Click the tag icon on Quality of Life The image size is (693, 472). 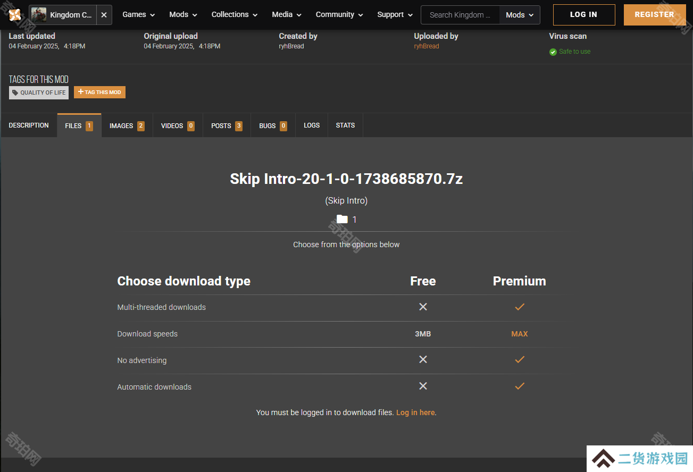tap(15, 92)
